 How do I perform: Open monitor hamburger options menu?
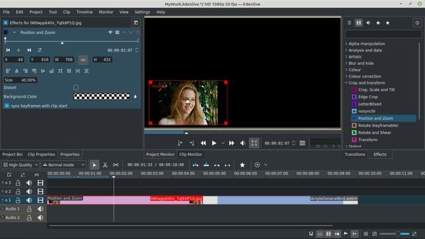point(303,143)
